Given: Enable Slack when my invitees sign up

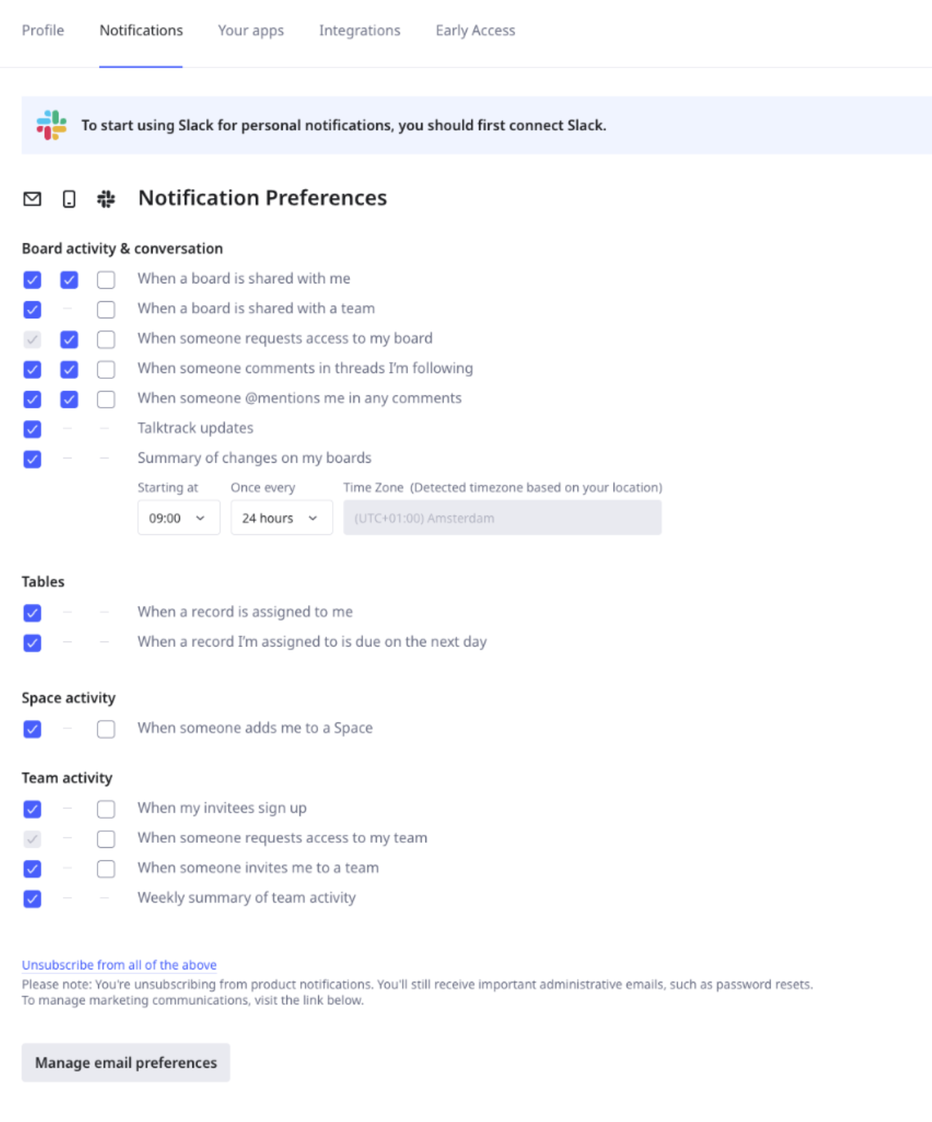Looking at the screenshot, I should [106, 809].
